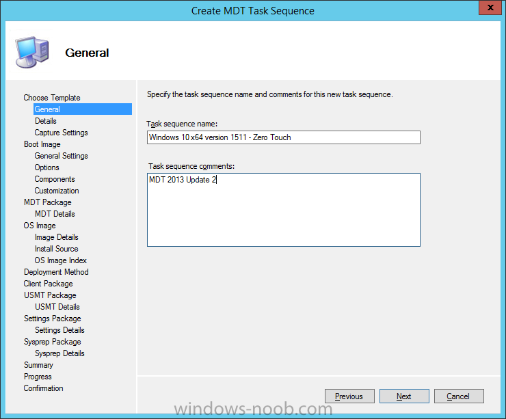506x419 pixels.
Task: Go to MDT Package step
Action: coord(47,202)
